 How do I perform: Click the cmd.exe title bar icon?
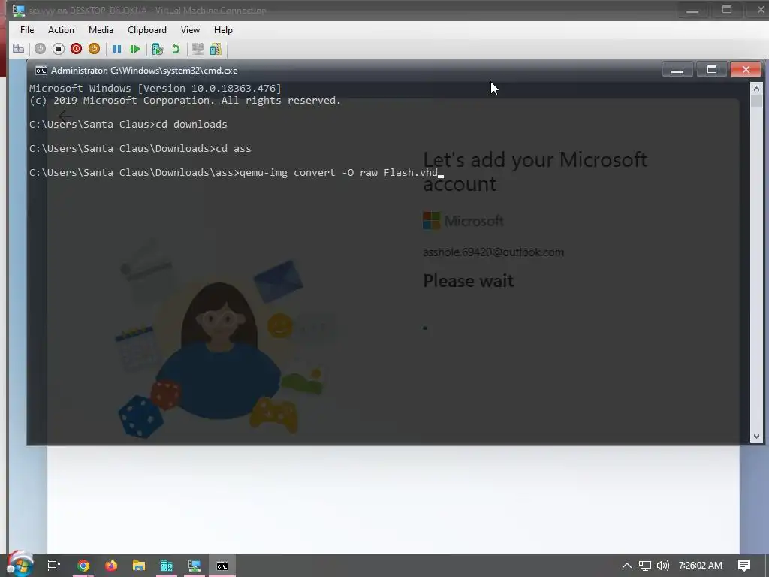(x=41, y=71)
